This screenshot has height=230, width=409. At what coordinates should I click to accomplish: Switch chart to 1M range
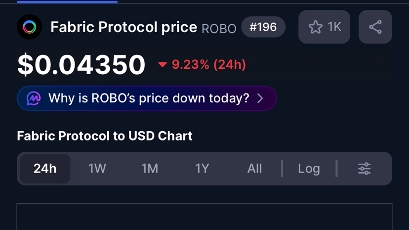pos(150,169)
